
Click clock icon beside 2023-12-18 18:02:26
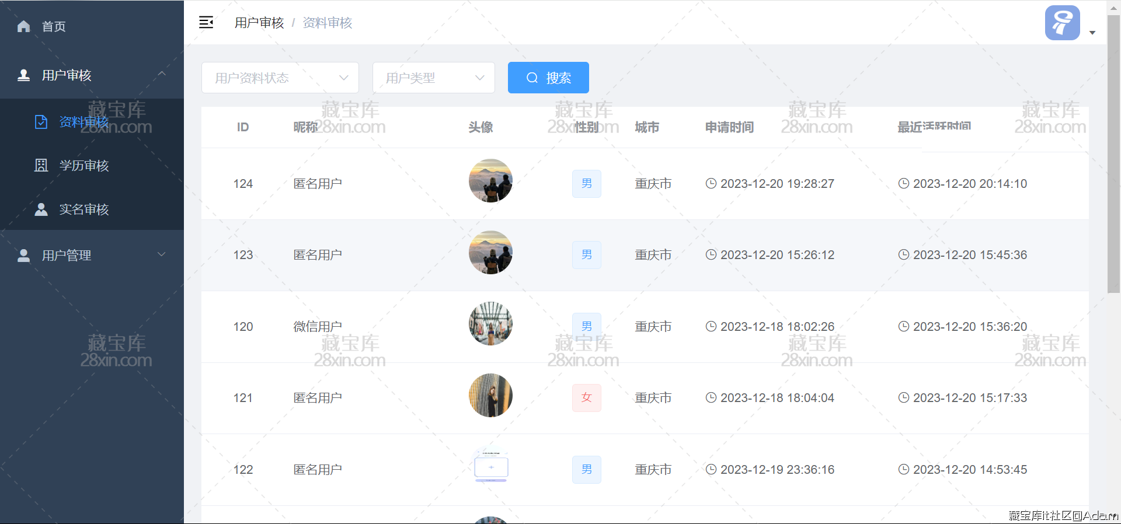tap(711, 326)
